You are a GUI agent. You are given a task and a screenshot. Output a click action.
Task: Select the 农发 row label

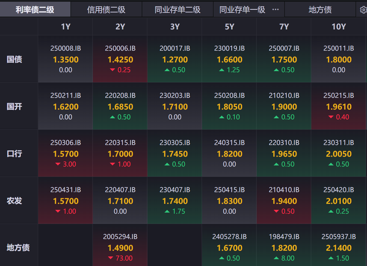[x=14, y=201]
